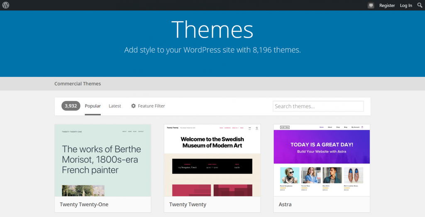Viewport: 425px width, 217px height.
Task: Click the WordPress logo icon
Action: [6, 5]
